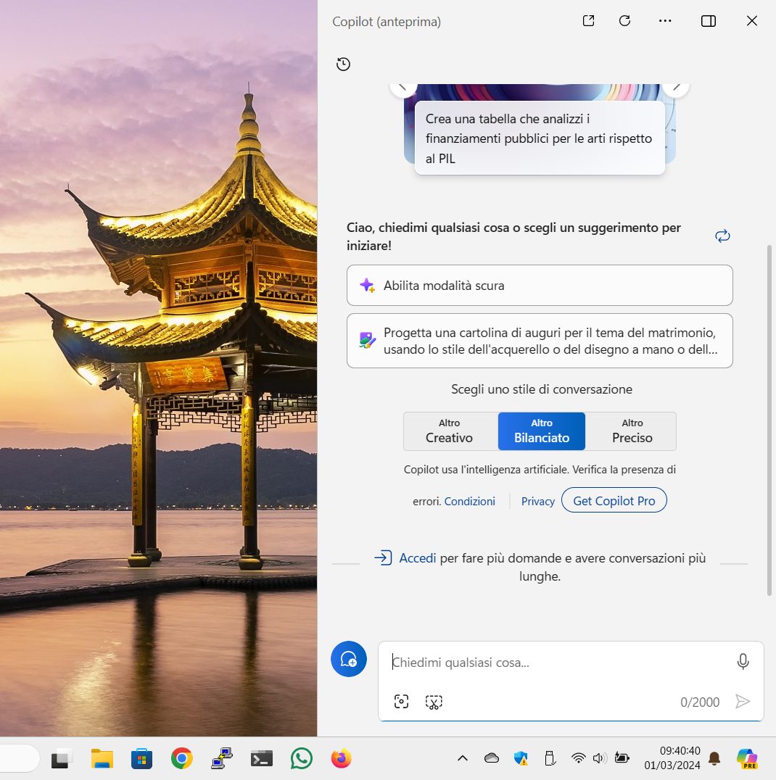The image size is (776, 780).
Task: Open the volume speaker tray icon
Action: pos(600,758)
